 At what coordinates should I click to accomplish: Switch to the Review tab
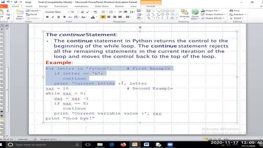[x=120, y=6]
